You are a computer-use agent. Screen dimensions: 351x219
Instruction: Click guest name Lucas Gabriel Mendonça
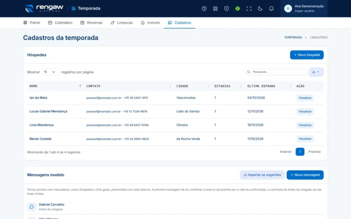(x=48, y=111)
